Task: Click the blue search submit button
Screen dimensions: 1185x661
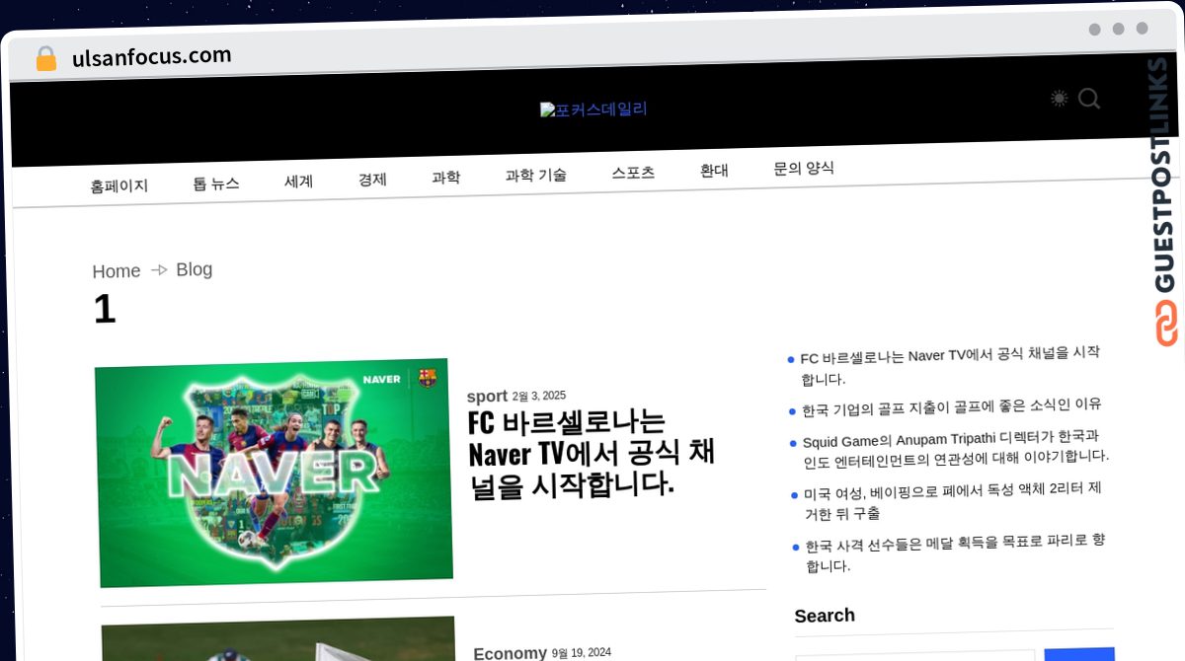Action: pyautogui.click(x=1079, y=654)
